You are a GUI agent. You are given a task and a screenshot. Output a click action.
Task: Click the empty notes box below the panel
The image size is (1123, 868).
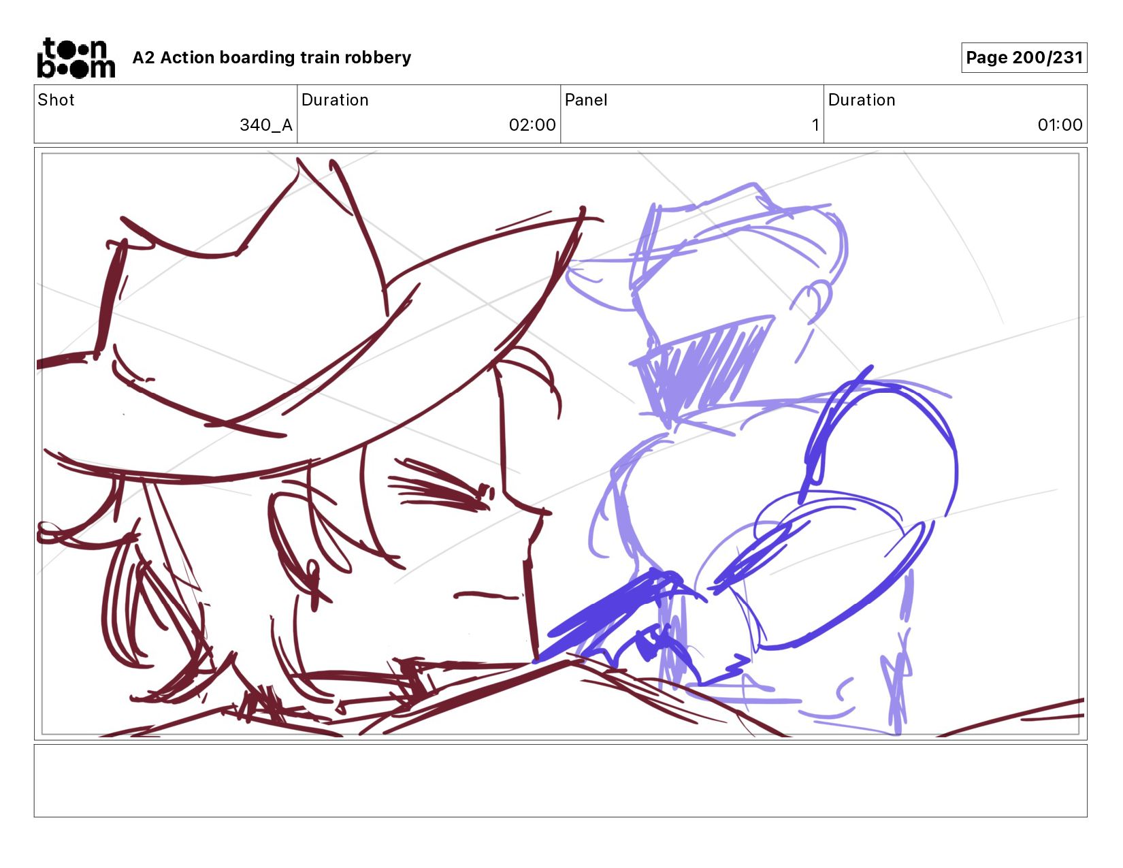tap(560, 781)
